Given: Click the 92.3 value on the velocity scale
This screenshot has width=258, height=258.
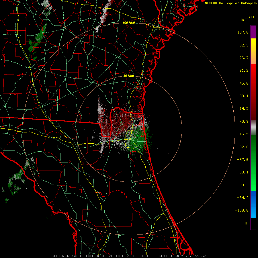Looking at the screenshot, I should pos(244,45).
